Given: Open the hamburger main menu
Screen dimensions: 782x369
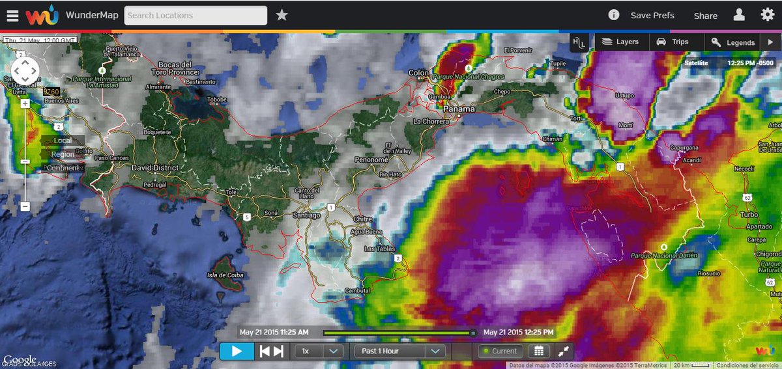Looking at the screenshot, I should [12, 15].
